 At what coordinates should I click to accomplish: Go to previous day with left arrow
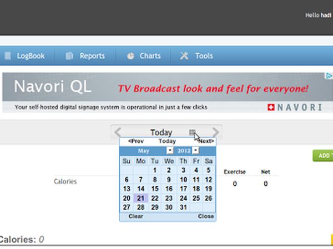pos(118,132)
